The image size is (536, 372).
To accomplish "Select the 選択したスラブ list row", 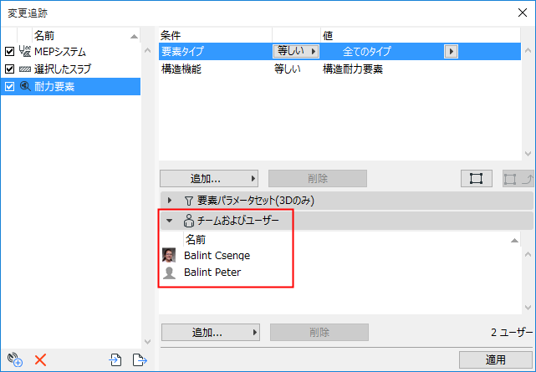I will (70, 69).
